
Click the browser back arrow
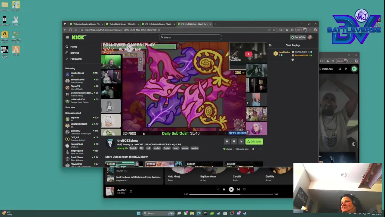[x=65, y=30]
